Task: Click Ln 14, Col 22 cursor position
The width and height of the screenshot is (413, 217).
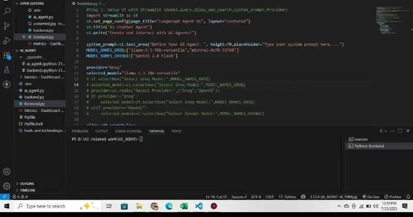Action: click(216, 197)
